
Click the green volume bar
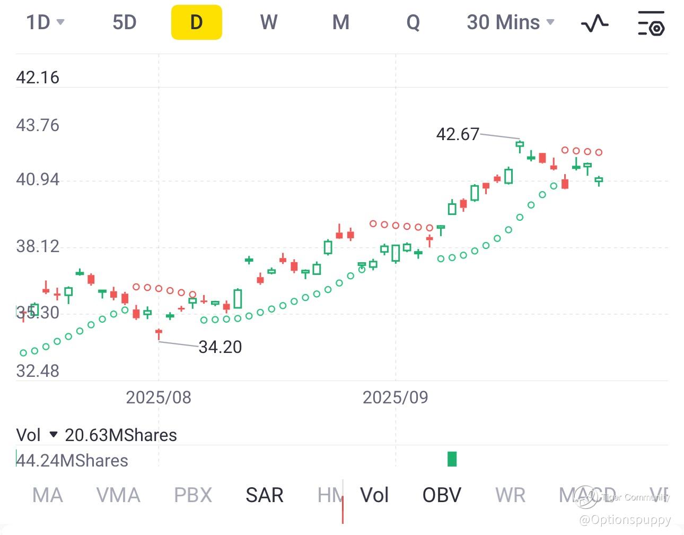[x=452, y=459]
